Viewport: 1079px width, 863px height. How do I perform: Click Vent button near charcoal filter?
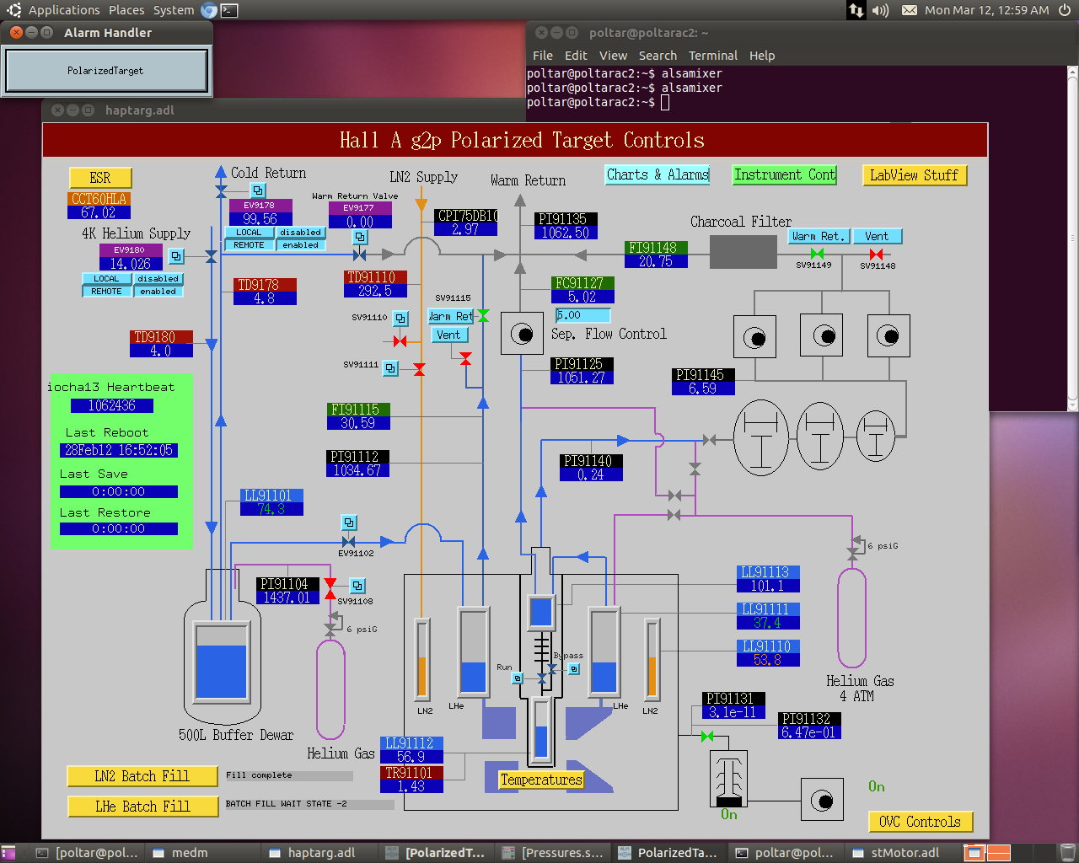point(877,237)
